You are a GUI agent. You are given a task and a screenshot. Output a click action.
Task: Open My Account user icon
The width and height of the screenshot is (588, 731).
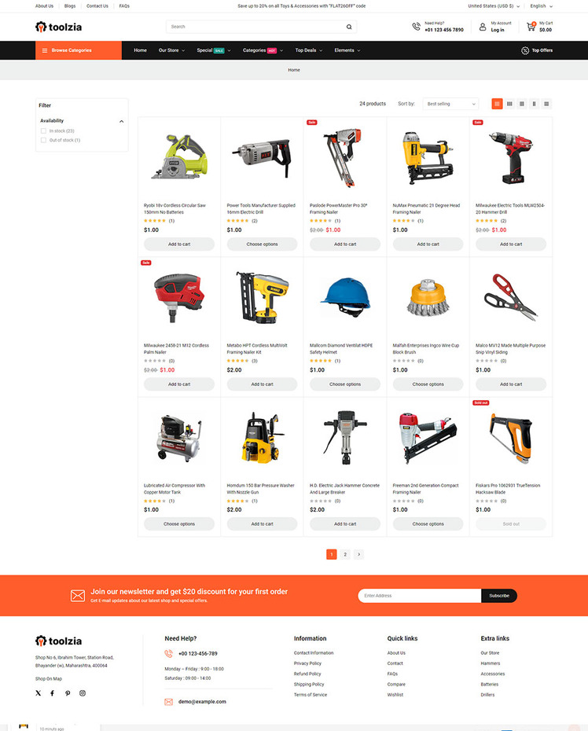[483, 27]
